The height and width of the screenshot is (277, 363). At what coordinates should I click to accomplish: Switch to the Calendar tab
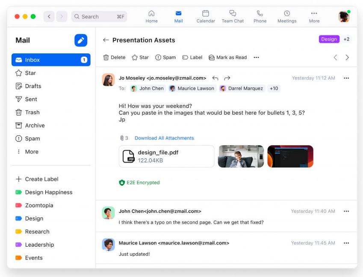(206, 17)
